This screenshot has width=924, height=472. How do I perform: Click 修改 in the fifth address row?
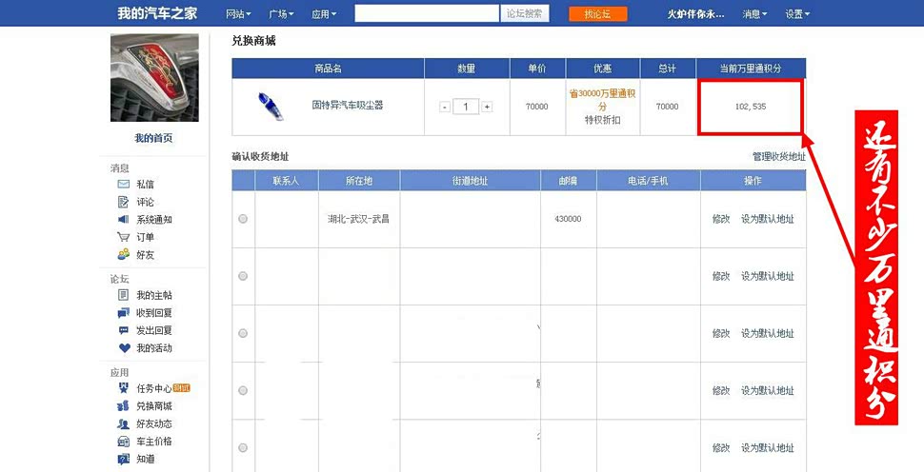[721, 448]
